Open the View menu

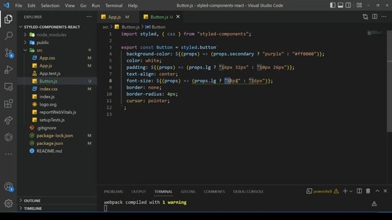coord(70,5)
